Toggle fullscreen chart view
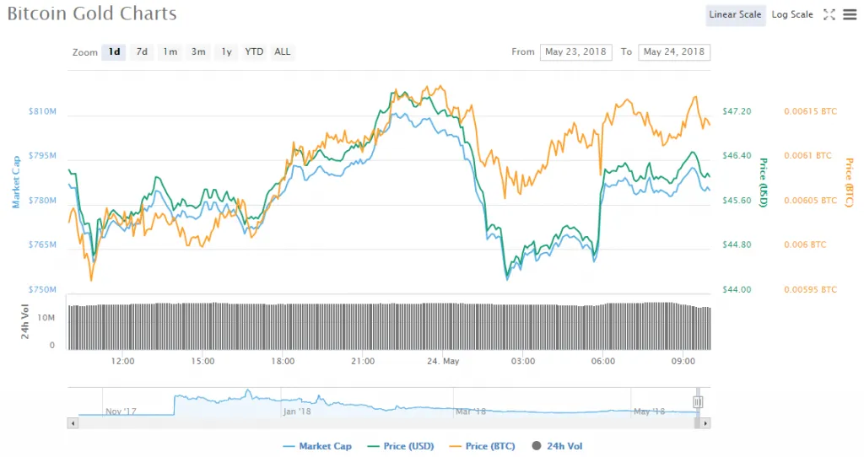This screenshot has height=457, width=864. point(829,15)
